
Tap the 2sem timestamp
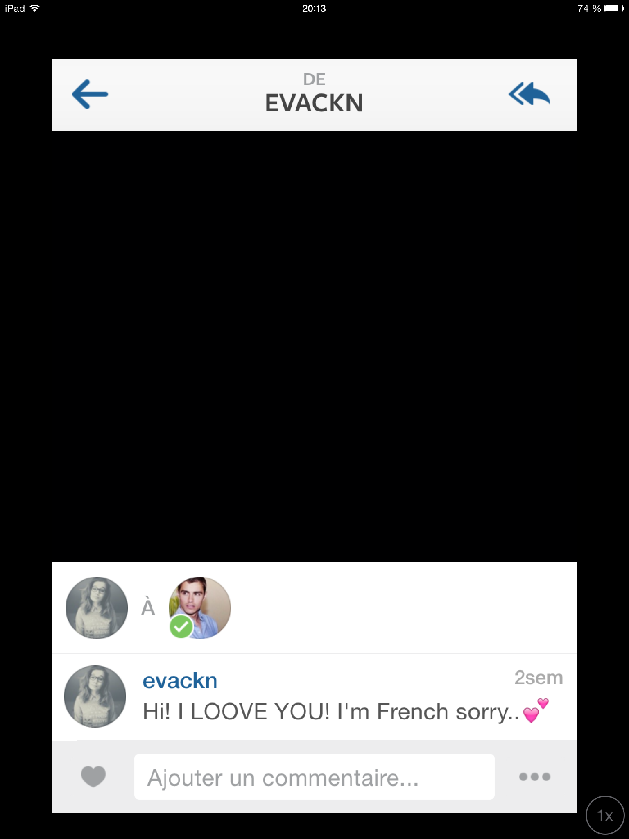(x=538, y=678)
